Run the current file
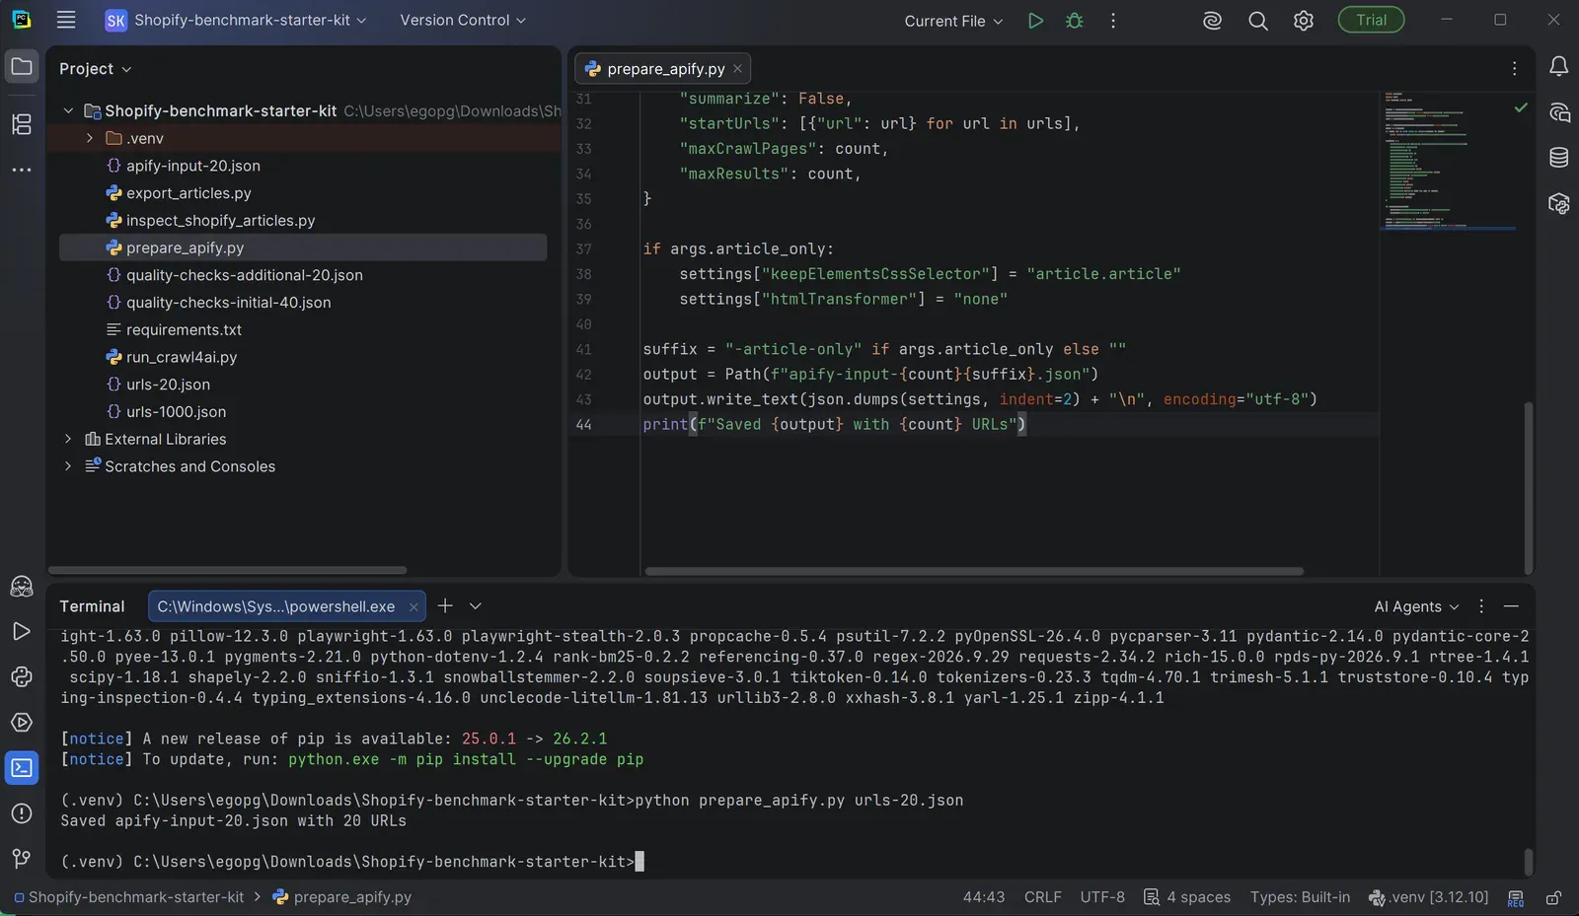The image size is (1579, 916). [x=1035, y=20]
